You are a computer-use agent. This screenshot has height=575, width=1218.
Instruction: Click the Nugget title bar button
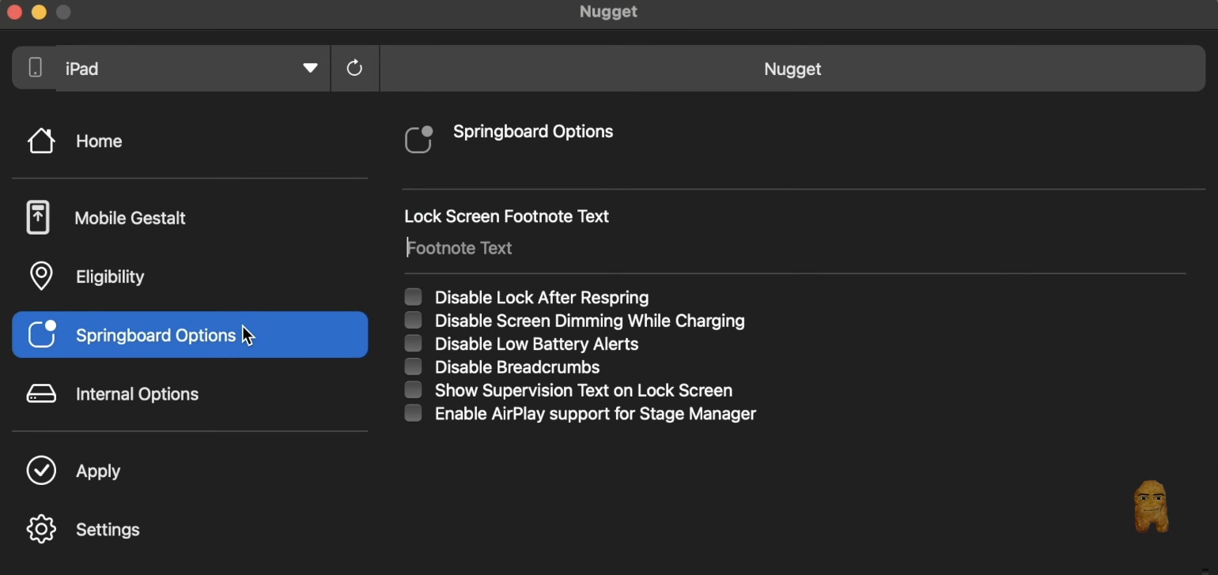click(792, 68)
